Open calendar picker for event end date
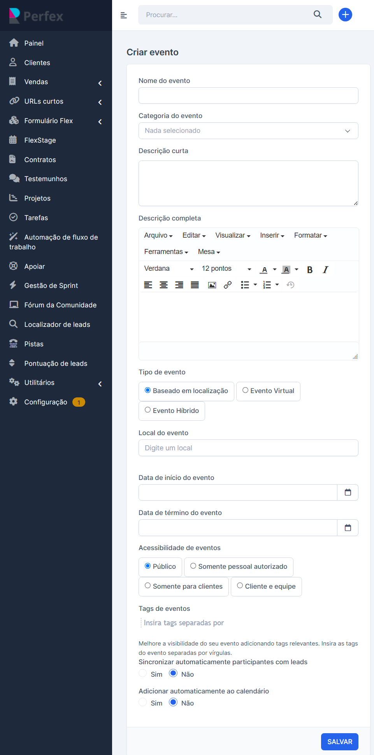This screenshot has width=374, height=755. coord(348,527)
